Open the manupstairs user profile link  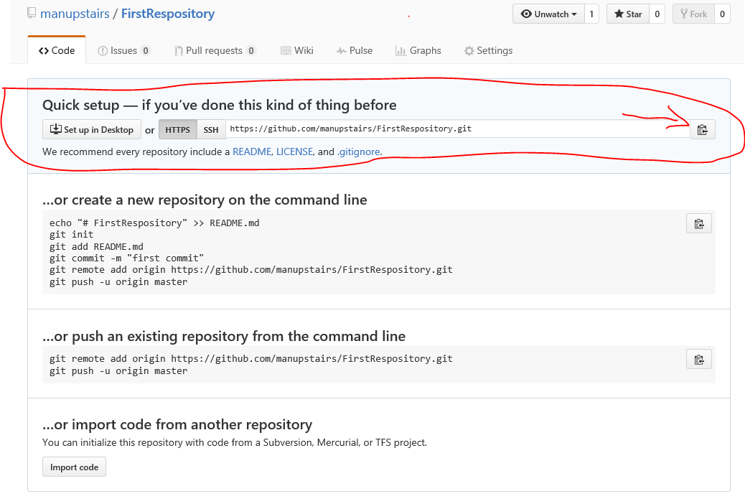75,14
